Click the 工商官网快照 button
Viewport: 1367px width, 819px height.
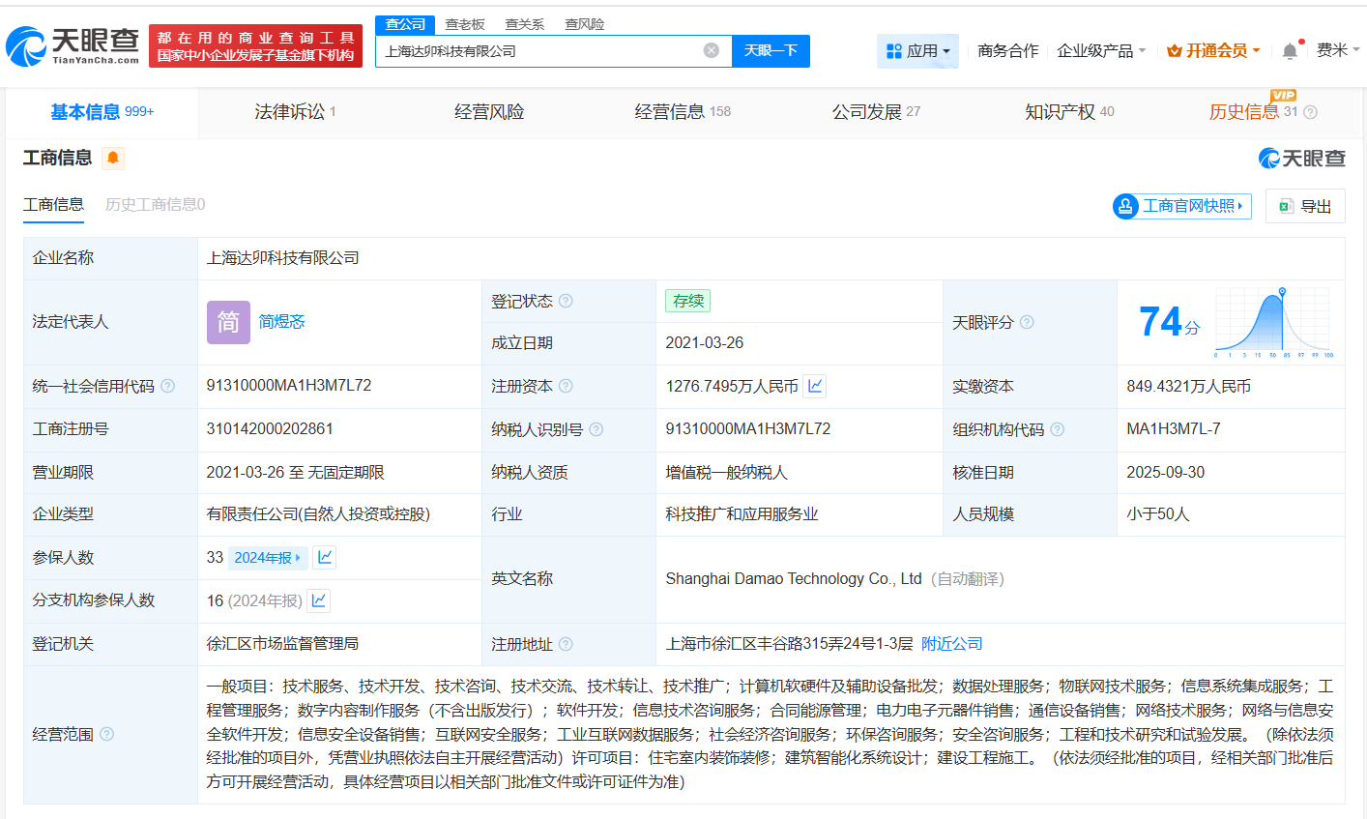point(1181,205)
